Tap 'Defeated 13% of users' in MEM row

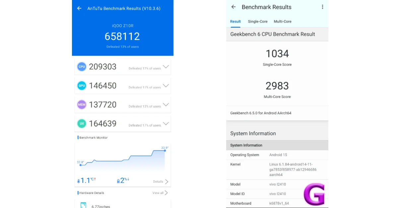145,106
